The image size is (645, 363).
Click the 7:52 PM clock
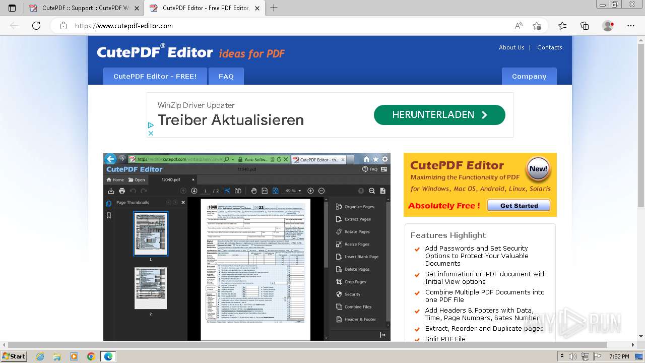pos(619,356)
